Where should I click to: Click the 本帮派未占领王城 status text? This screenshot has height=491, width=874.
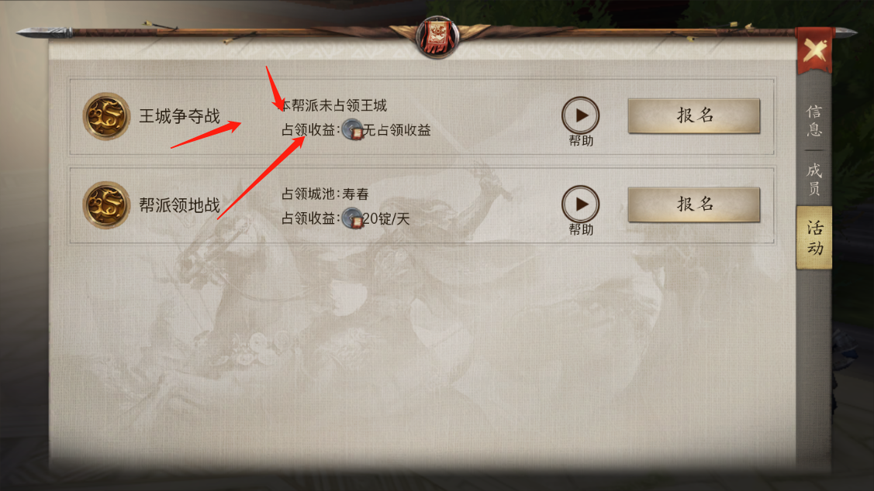[333, 105]
